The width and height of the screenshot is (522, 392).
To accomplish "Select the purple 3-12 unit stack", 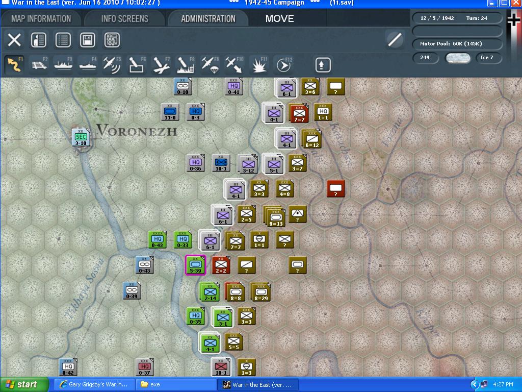I will 248,164.
